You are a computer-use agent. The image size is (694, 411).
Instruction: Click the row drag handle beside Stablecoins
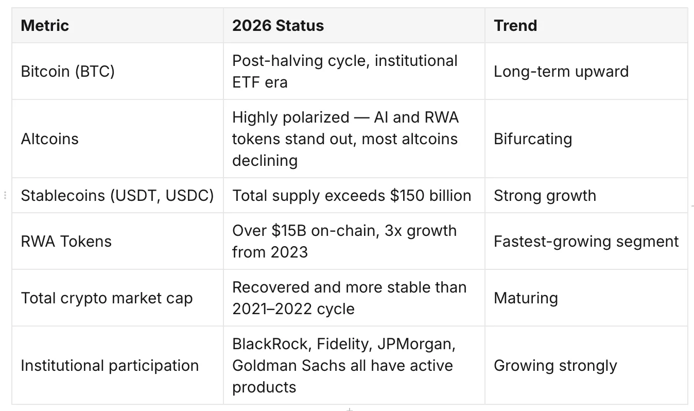(x=5, y=196)
